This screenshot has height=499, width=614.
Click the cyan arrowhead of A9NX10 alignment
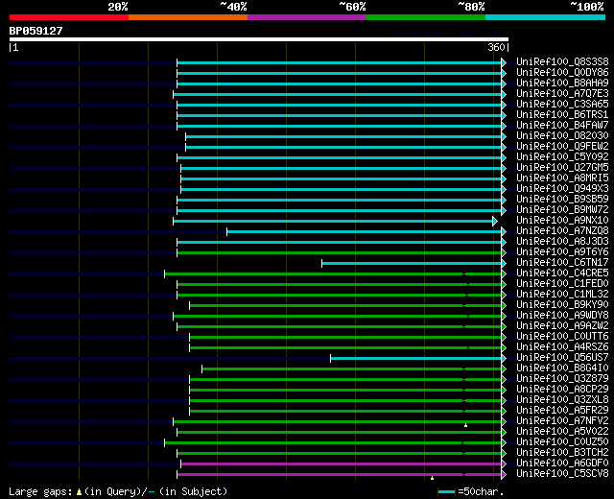coord(495,221)
